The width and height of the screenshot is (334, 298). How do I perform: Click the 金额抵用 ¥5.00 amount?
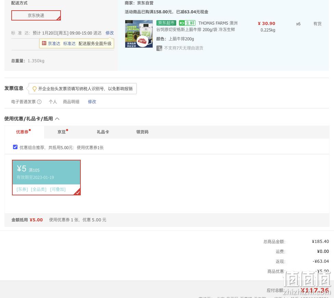click(x=36, y=220)
